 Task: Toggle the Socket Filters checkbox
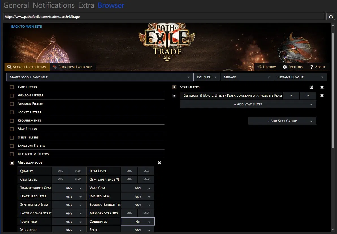pyautogui.click(x=12, y=112)
